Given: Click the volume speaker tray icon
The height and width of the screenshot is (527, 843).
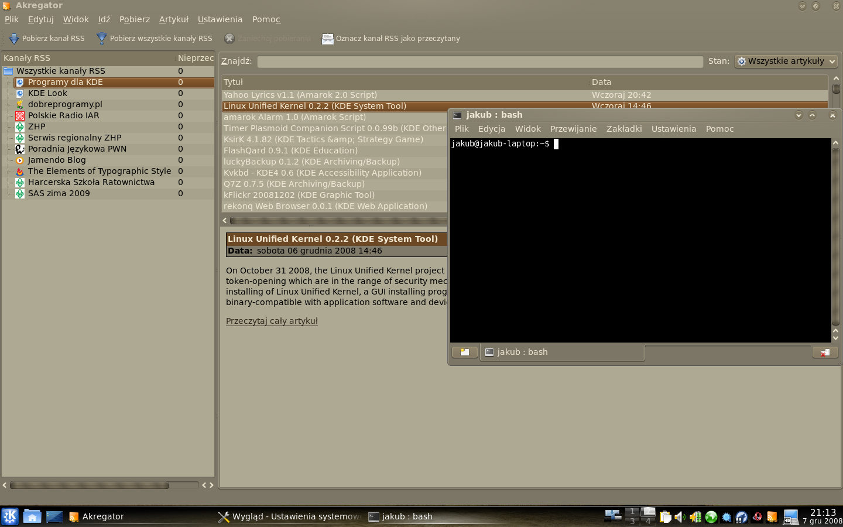Looking at the screenshot, I should 680,517.
